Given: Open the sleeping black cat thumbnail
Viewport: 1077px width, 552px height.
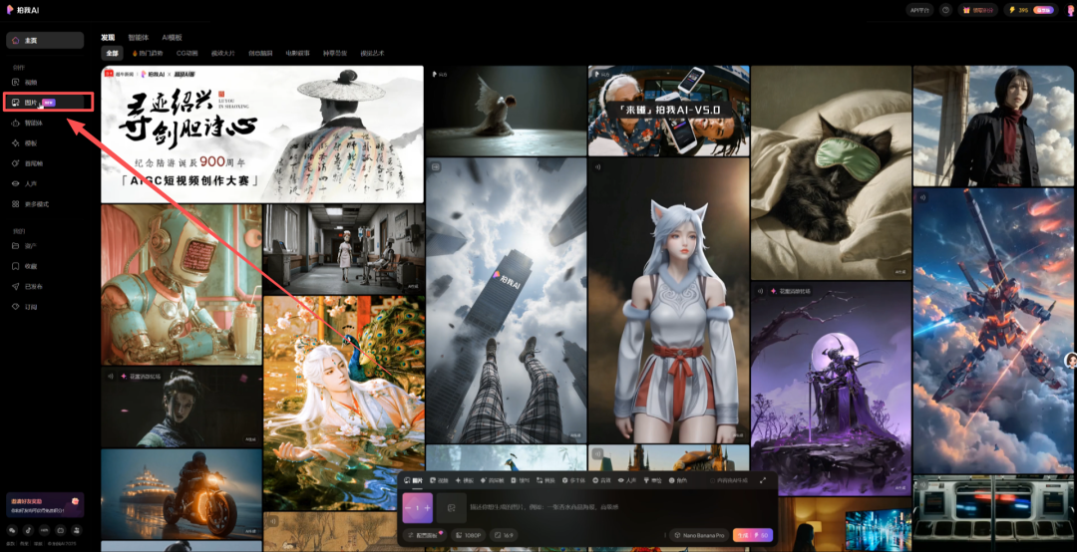Looking at the screenshot, I should (x=830, y=172).
